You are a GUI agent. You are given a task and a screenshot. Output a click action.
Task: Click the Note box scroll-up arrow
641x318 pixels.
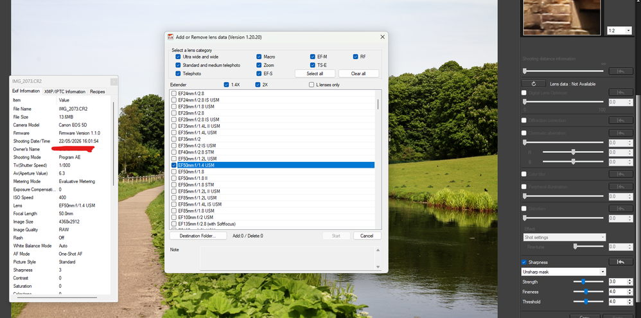click(x=378, y=250)
